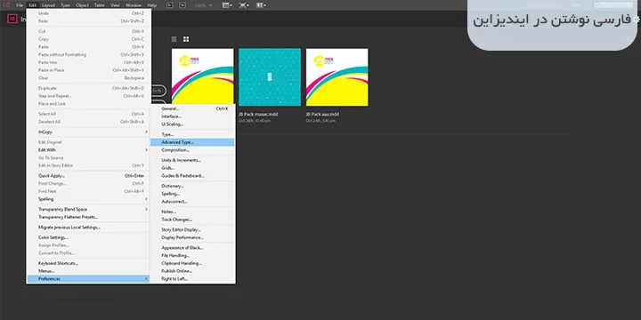641x320 pixels.
Task: Open the Type menu in menu bar
Action: [x=65, y=5]
